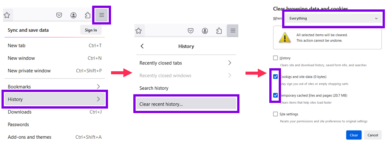The height and width of the screenshot is (144, 386).
Task: Uncheck Temporary cached files and pages
Action: (x=275, y=95)
